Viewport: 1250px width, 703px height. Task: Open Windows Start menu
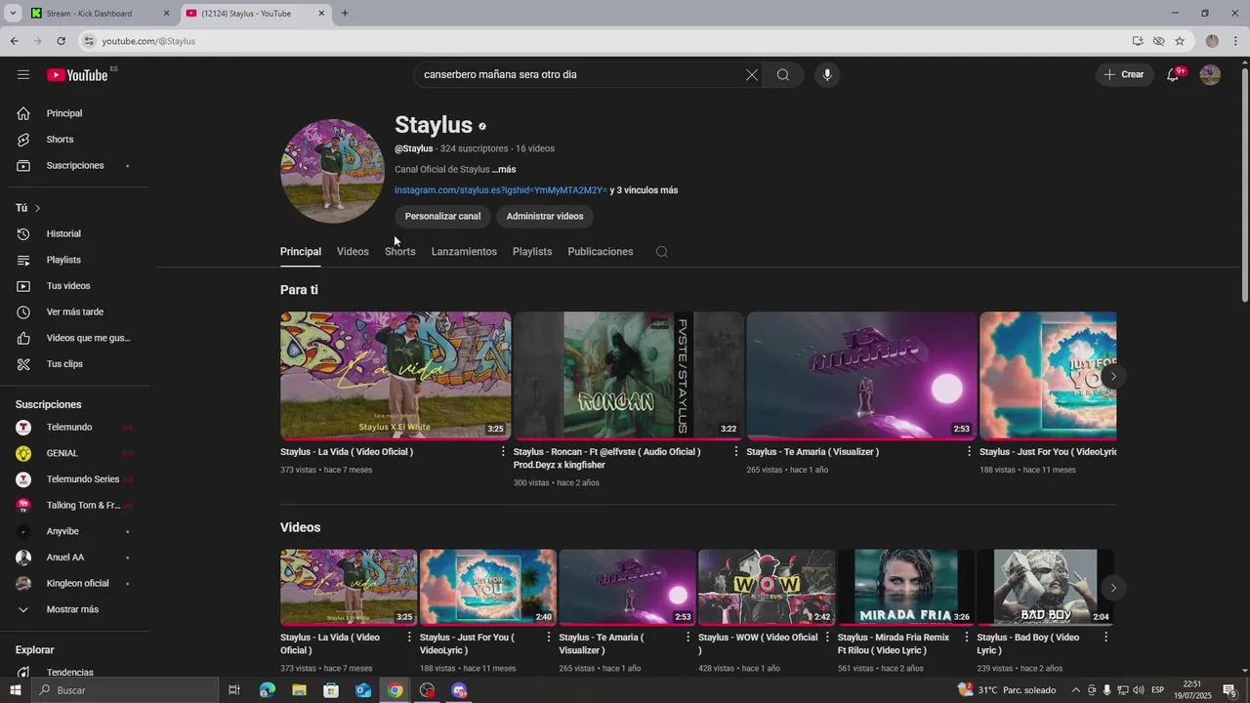click(x=15, y=690)
